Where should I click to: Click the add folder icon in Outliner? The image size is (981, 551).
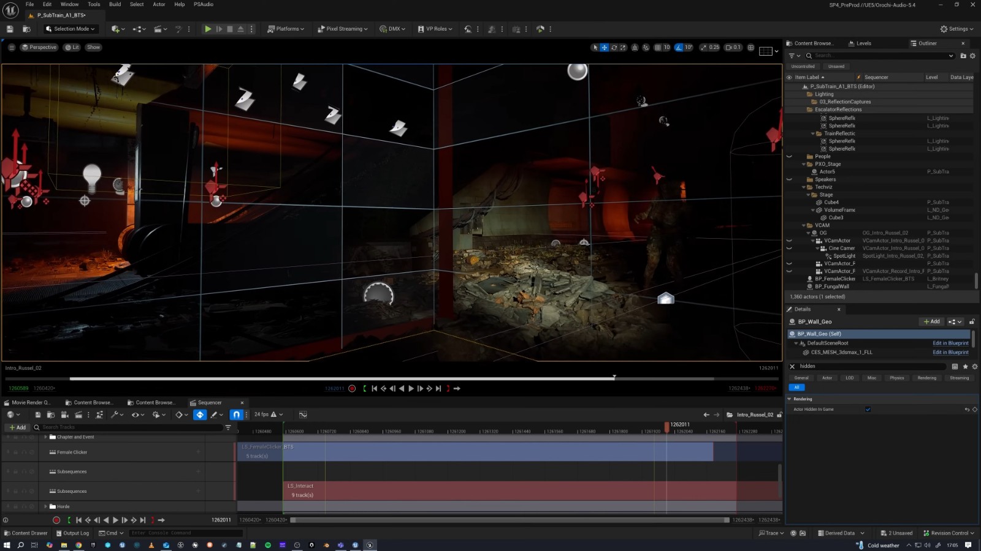click(963, 56)
